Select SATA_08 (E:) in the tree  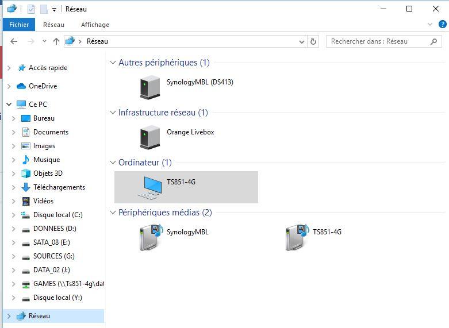coord(52,242)
